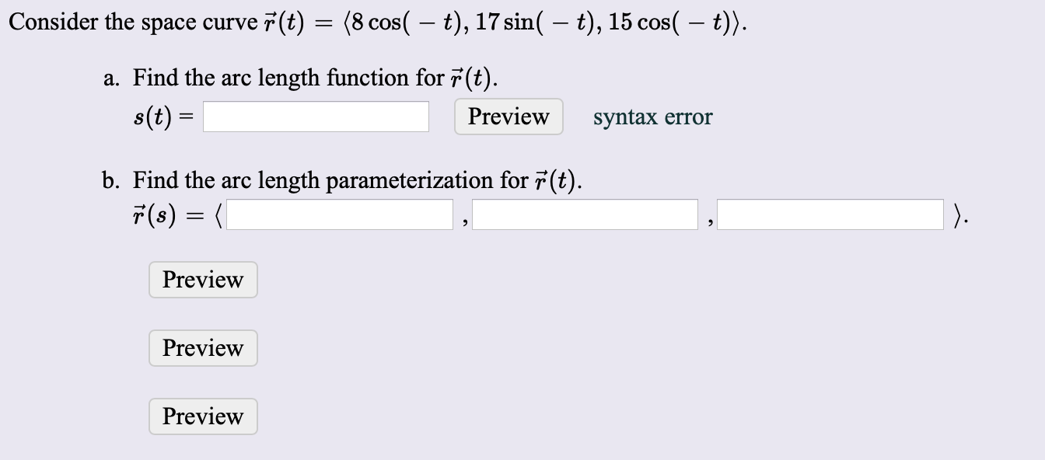1045x460 pixels.
Task: Click the bottom Preview button
Action: [x=202, y=416]
